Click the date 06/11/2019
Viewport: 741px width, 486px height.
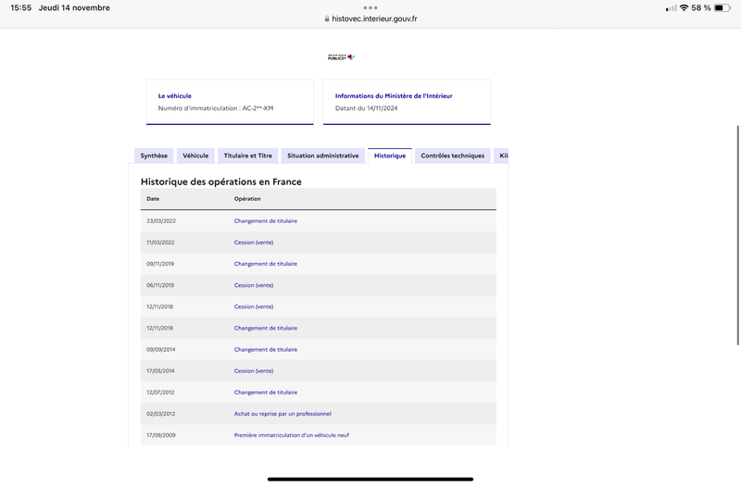160,285
